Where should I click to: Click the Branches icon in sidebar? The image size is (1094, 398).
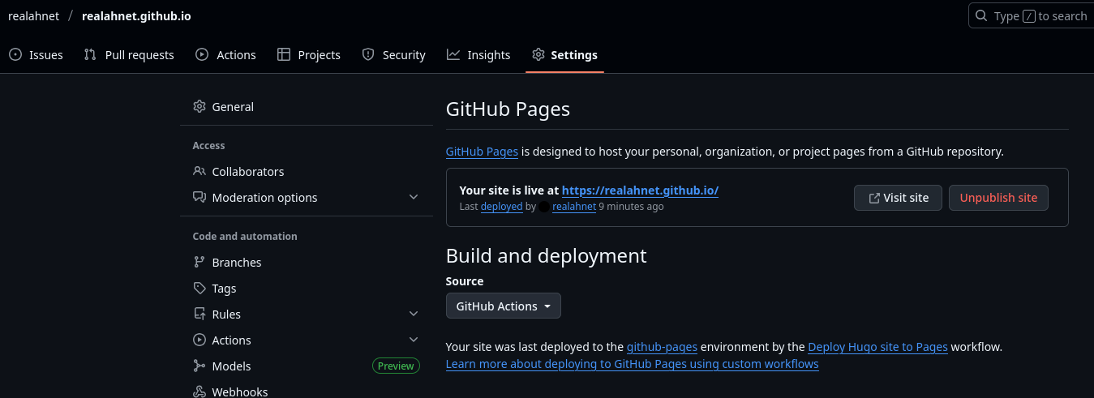point(199,263)
